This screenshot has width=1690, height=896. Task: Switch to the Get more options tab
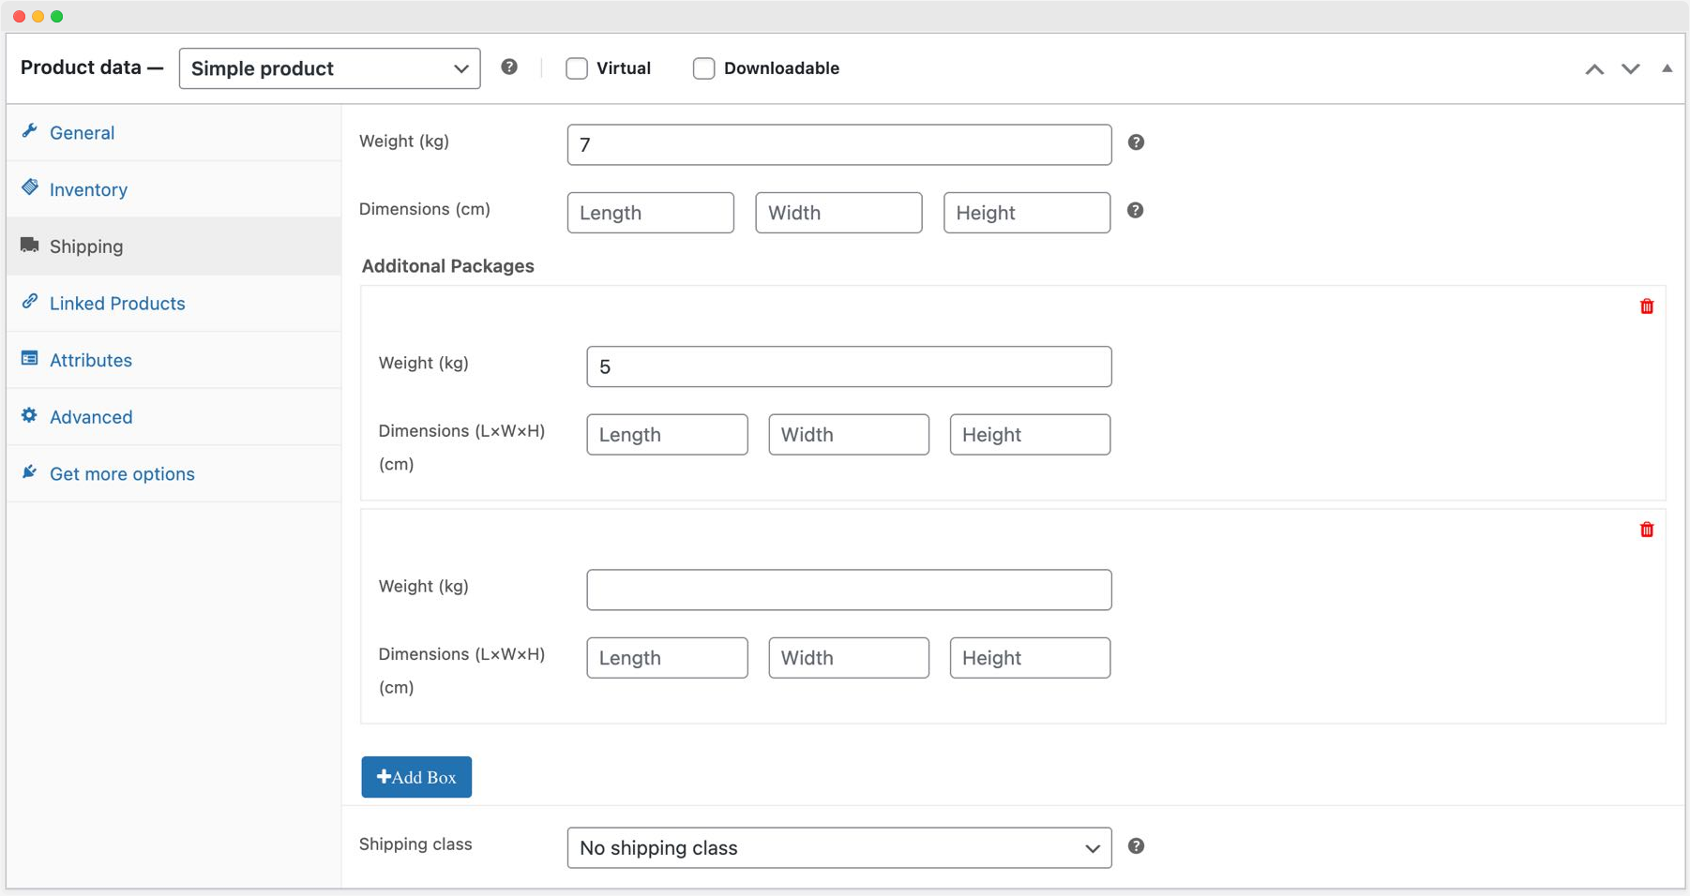[122, 473]
